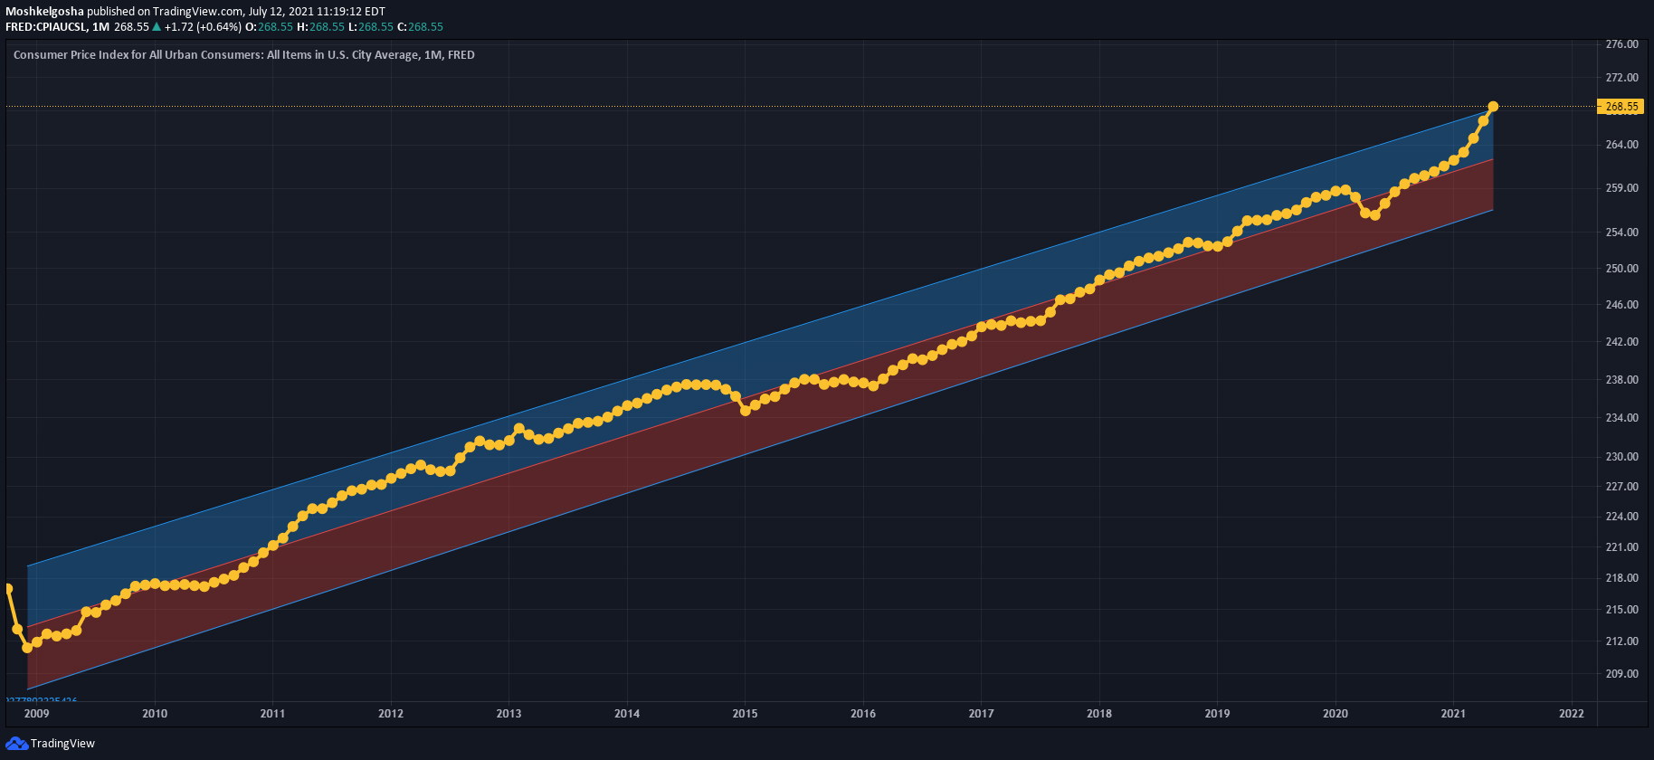Viewport: 1654px width, 760px height.
Task: Click the 242.00 price scale value
Action: coord(1621,342)
